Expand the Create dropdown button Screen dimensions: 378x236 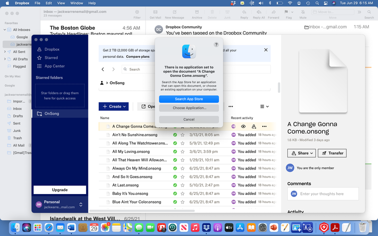point(114,107)
